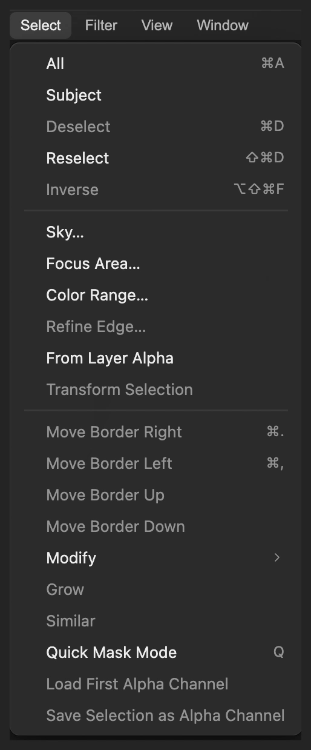Screen dimensions: 311x750
Task: Click Save Selection as Alpha Channel
Action: pyautogui.click(x=155, y=715)
